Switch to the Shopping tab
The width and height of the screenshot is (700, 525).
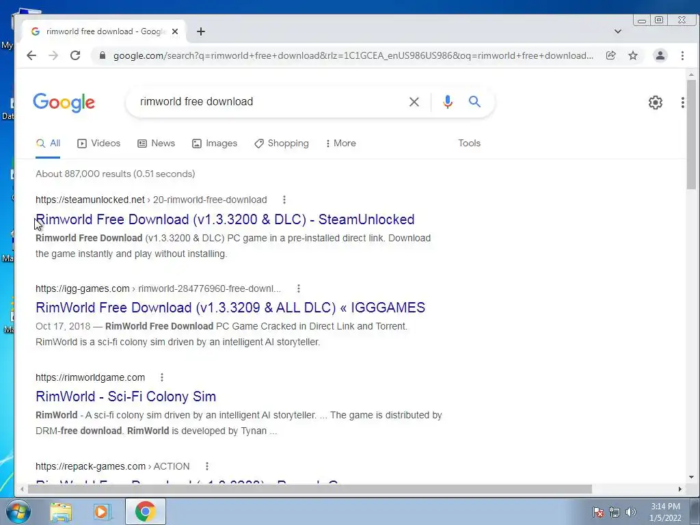pos(282,144)
